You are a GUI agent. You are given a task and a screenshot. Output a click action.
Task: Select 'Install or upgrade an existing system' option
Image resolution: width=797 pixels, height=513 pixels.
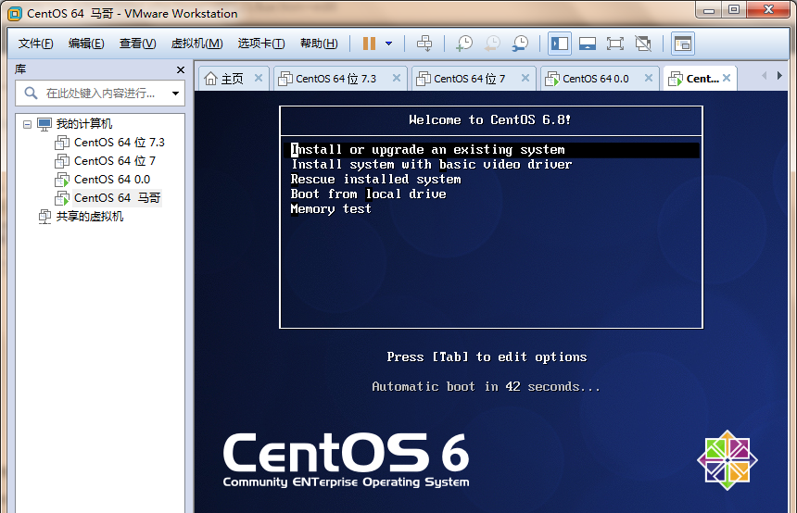pos(491,150)
